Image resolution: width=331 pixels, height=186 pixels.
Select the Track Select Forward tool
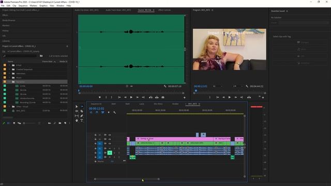coord(82,107)
